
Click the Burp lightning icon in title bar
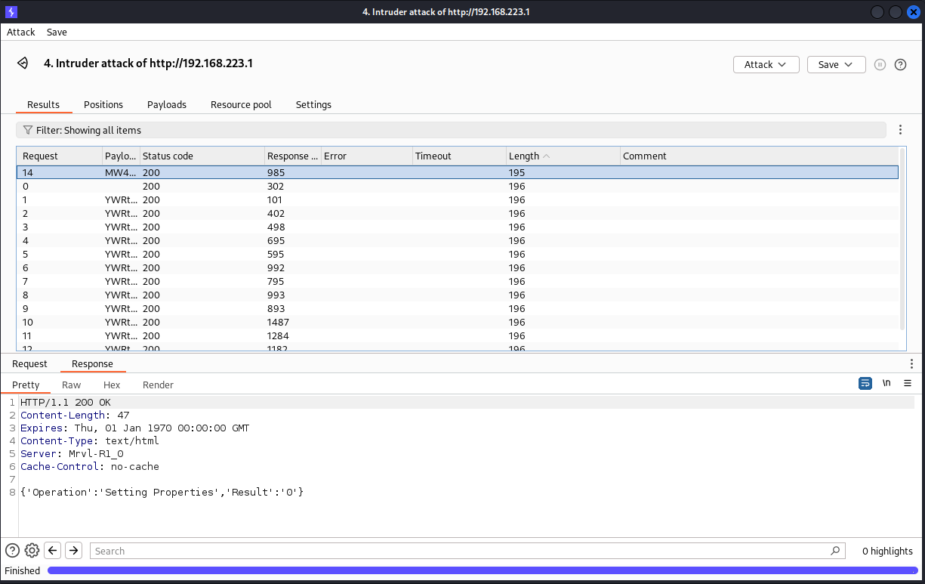click(11, 11)
